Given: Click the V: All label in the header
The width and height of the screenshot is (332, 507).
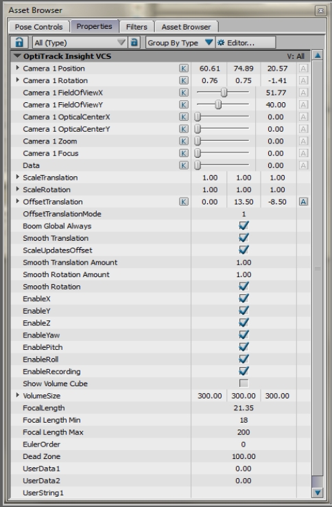Looking at the screenshot, I should coord(296,56).
